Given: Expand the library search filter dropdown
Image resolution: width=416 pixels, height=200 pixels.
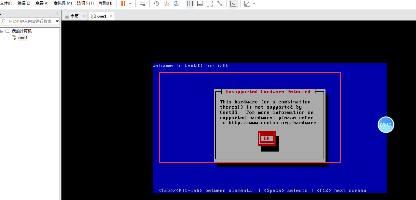Looking at the screenshot, I should 57,21.
